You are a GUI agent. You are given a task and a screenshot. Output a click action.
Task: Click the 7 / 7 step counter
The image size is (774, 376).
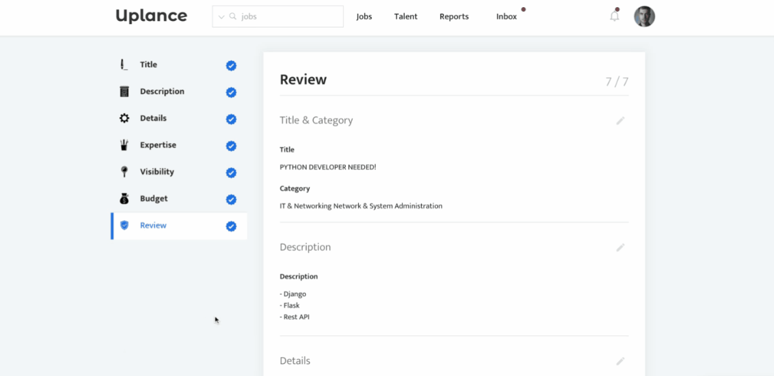(617, 82)
